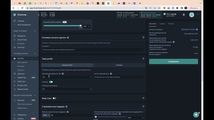
Task: Click the HODL Бот icon
Action: pyautogui.click(x=15, y=81)
